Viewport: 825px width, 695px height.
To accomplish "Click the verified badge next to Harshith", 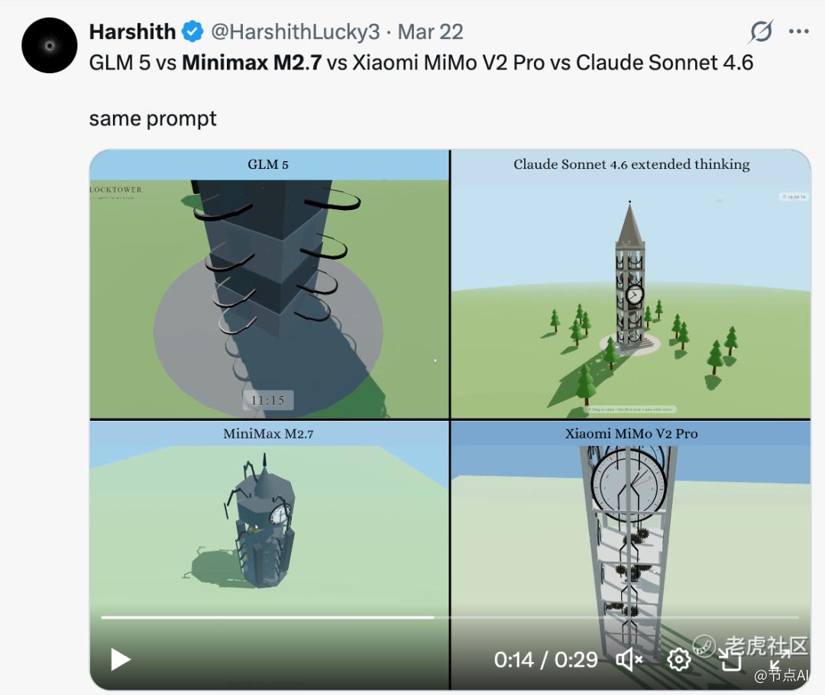I will [192, 31].
